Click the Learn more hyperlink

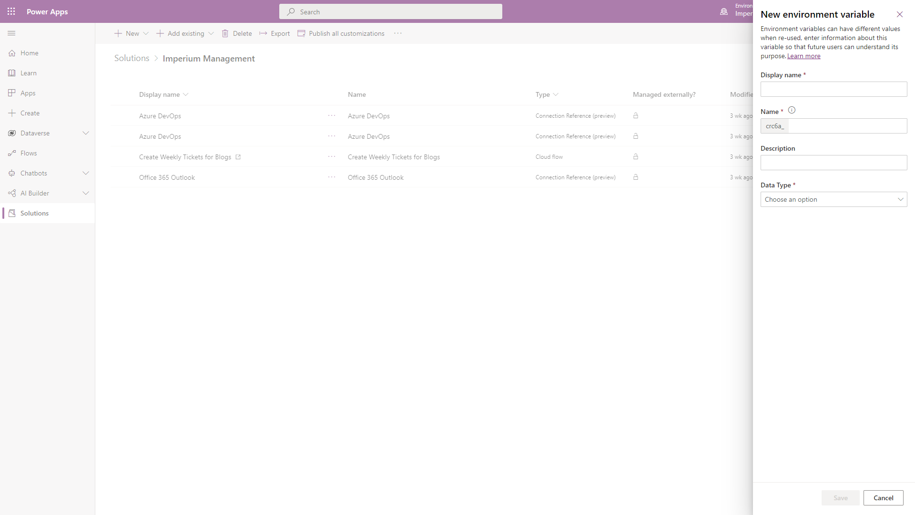(804, 56)
